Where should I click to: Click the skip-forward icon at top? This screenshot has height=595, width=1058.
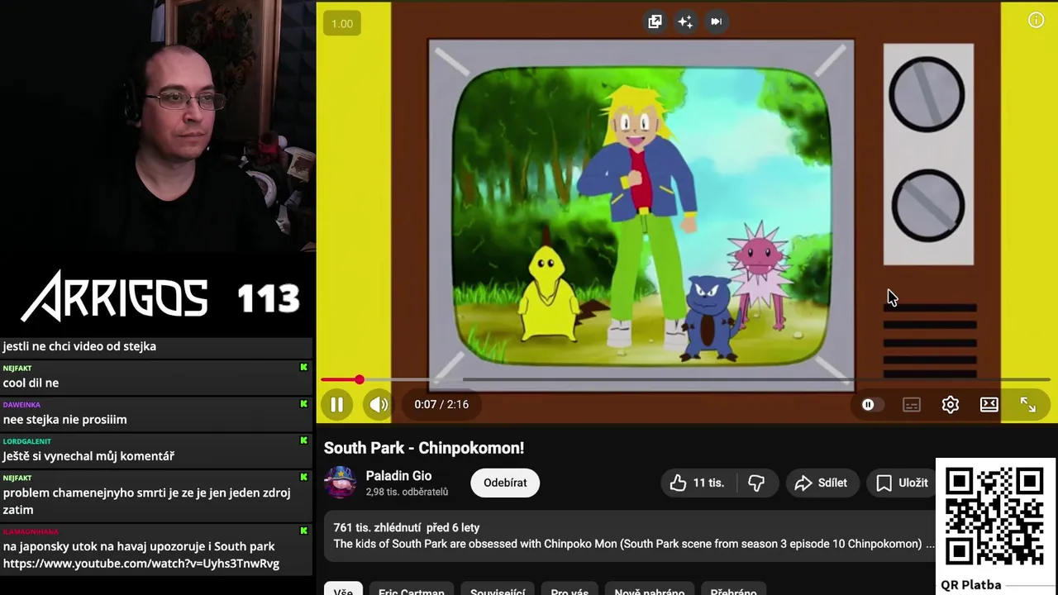pyautogui.click(x=716, y=21)
